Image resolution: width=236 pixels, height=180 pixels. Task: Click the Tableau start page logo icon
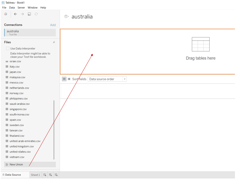[x=6, y=14]
